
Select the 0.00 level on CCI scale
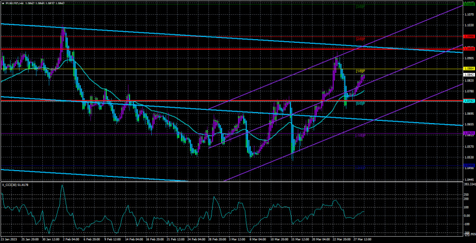pos(468,216)
